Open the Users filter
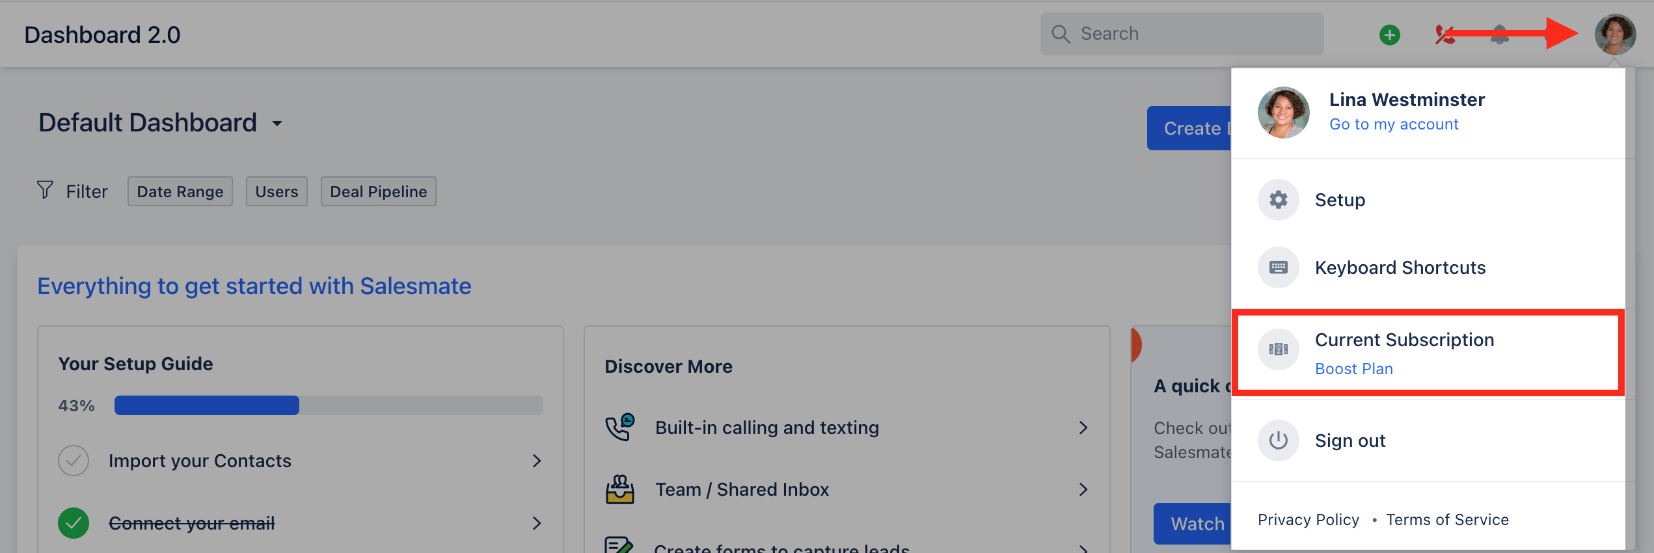Image resolution: width=1654 pixels, height=553 pixels. pyautogui.click(x=277, y=191)
